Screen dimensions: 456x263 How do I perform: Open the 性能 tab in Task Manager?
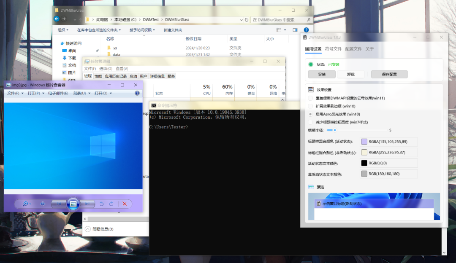pos(98,76)
